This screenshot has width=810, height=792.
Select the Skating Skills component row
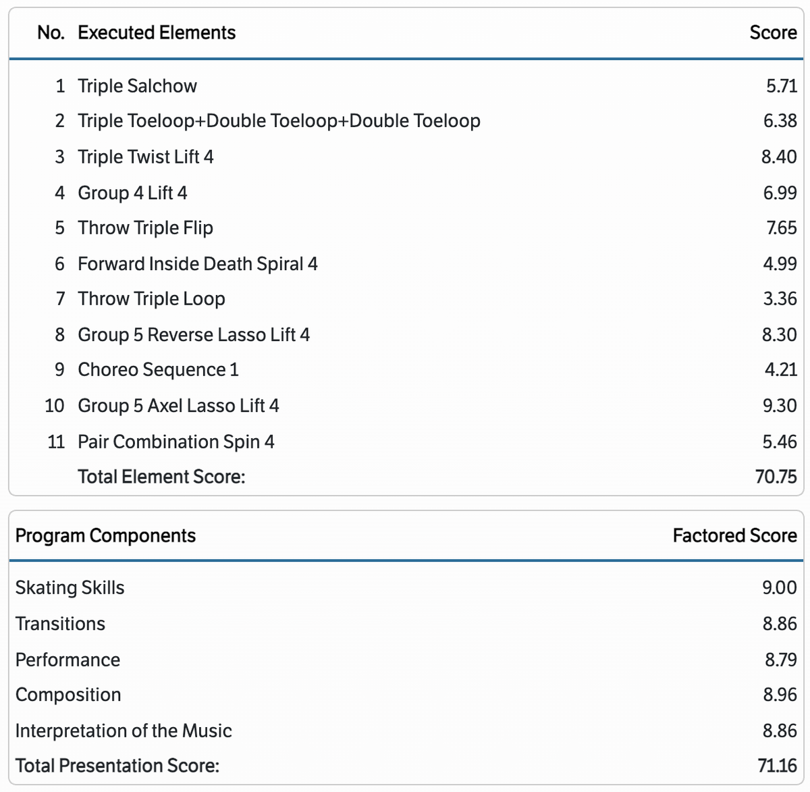(x=406, y=587)
